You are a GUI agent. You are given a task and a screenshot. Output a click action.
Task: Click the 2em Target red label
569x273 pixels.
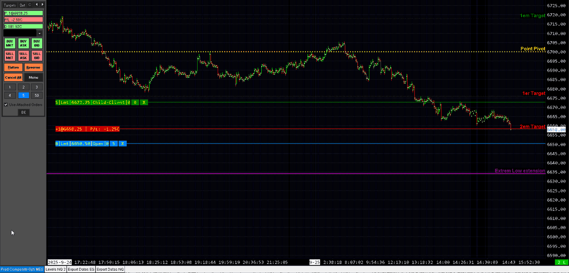point(532,127)
